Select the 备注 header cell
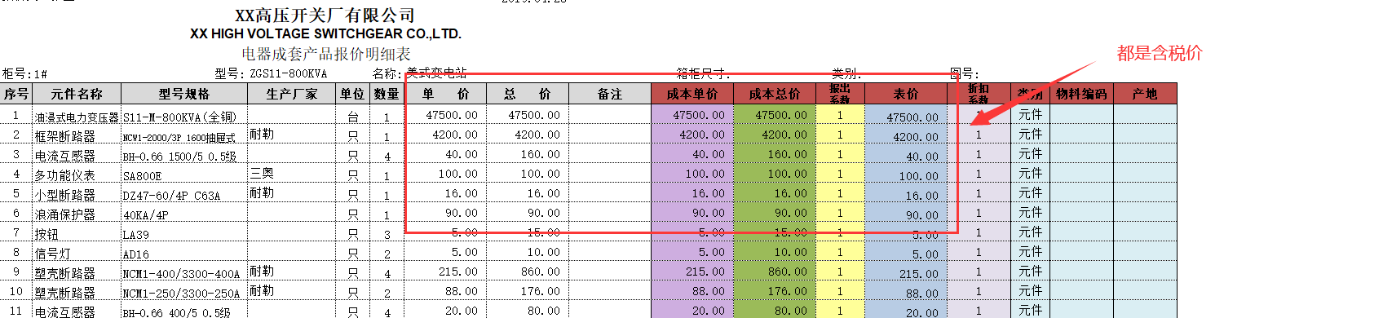1383x318 pixels. (x=610, y=94)
